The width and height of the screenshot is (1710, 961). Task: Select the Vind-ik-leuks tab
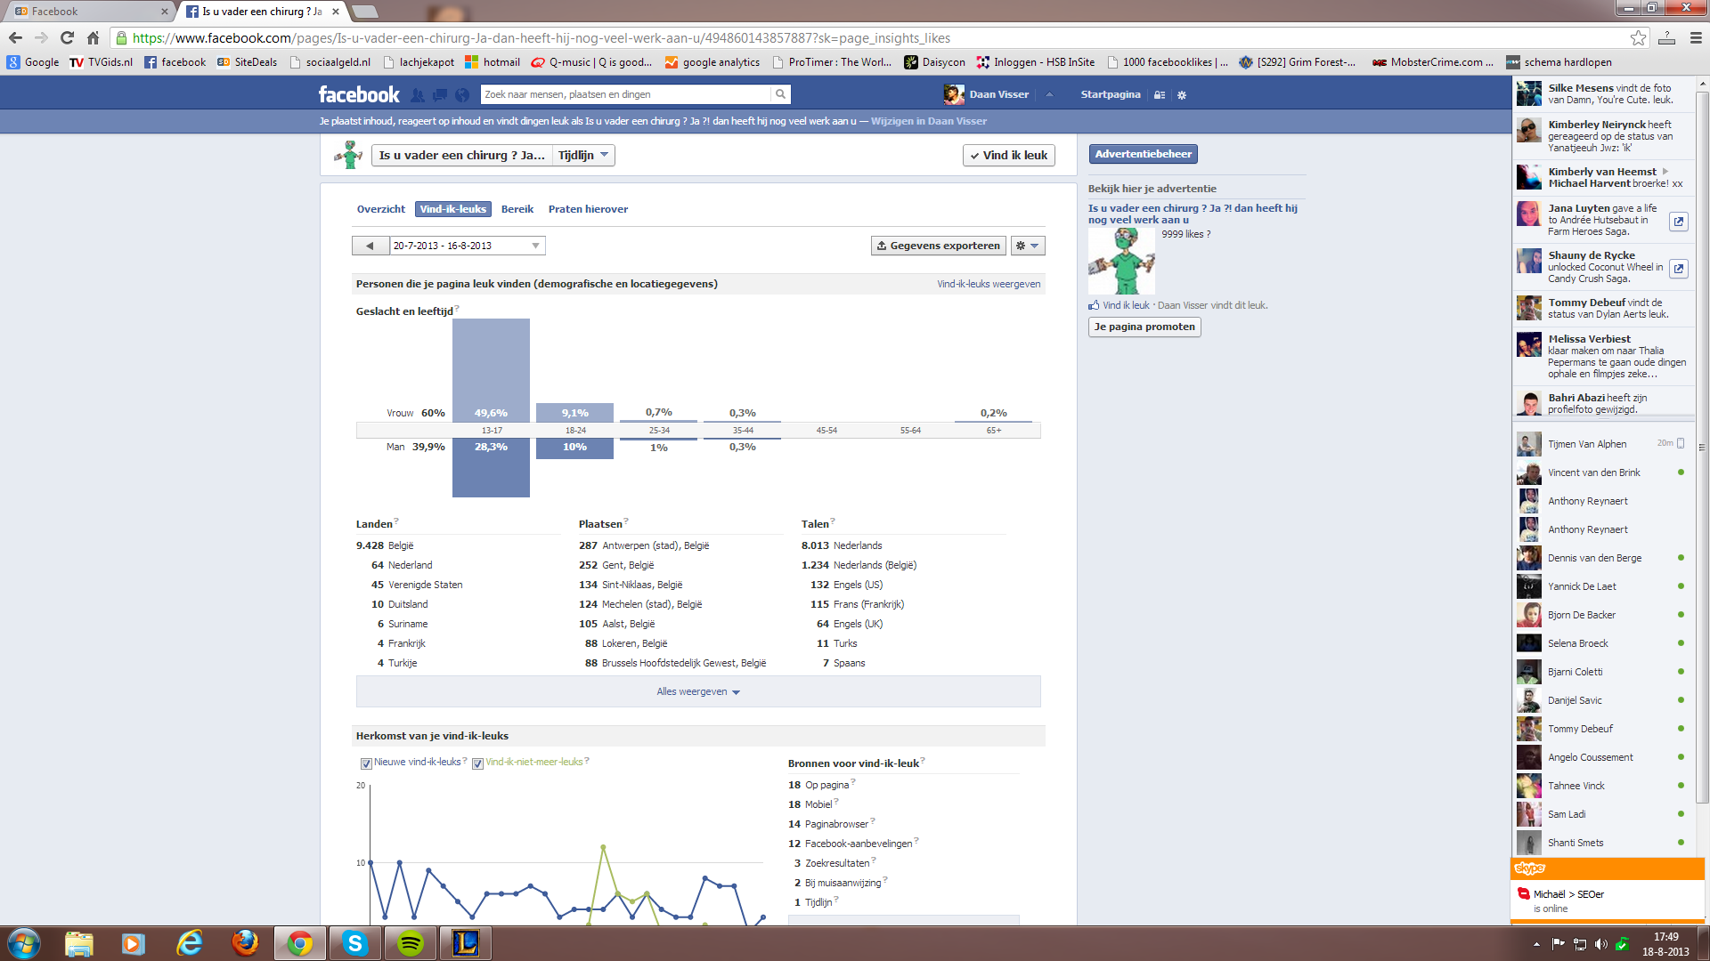(453, 209)
